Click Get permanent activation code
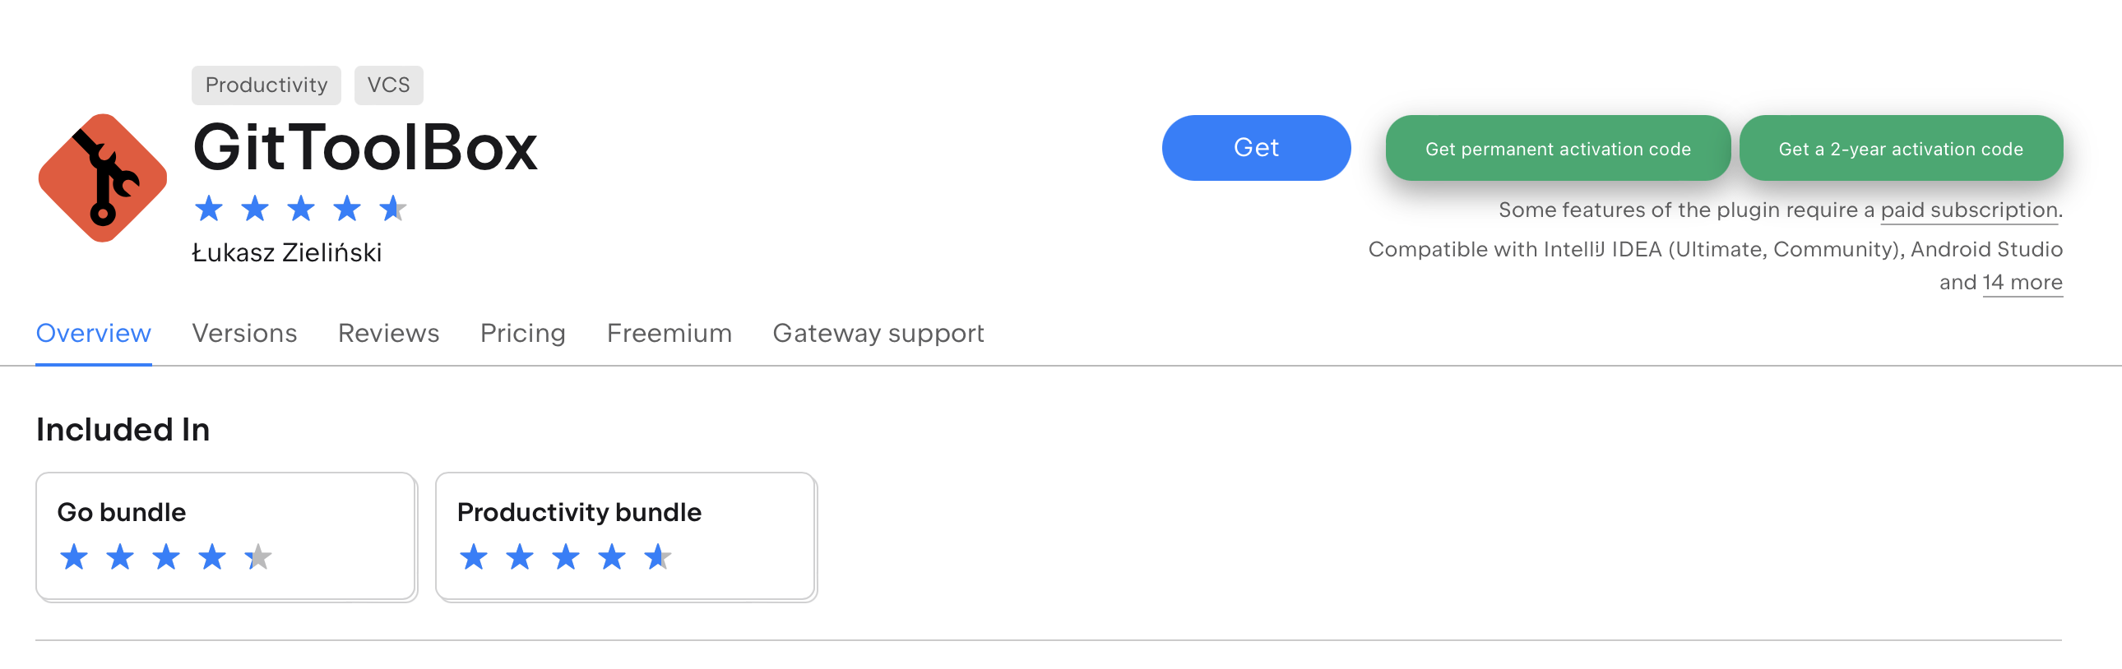Image resolution: width=2122 pixels, height=669 pixels. coord(1557,148)
